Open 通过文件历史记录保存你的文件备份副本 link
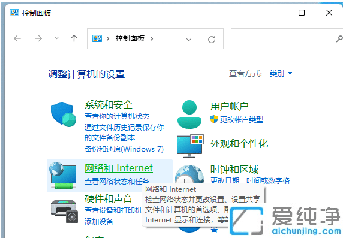The height and width of the screenshot is (238, 343). point(124,132)
